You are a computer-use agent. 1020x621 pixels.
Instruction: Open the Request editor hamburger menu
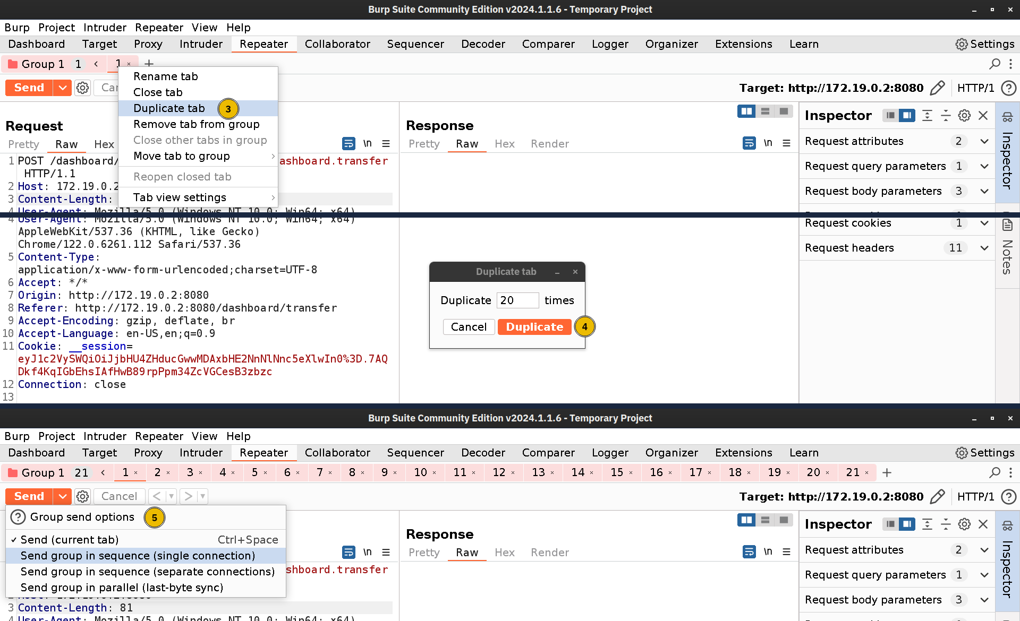[x=386, y=143]
